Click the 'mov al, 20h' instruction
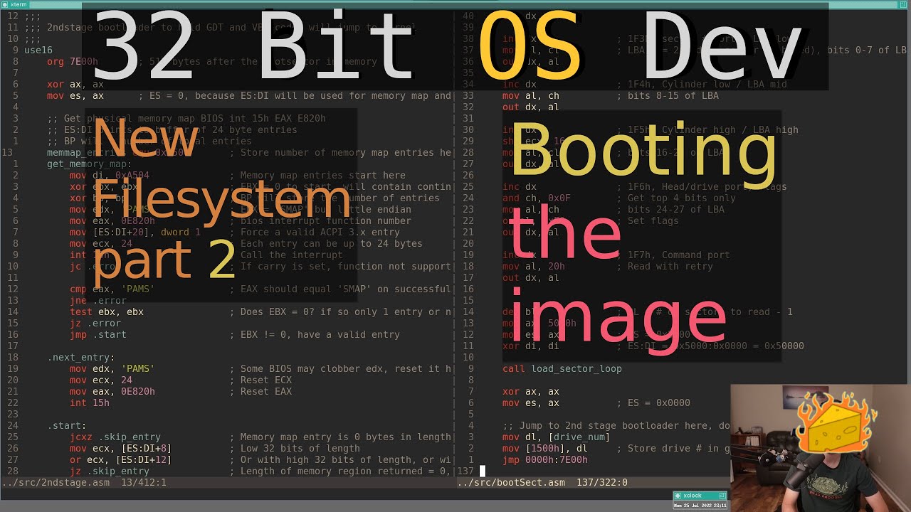 click(x=534, y=266)
